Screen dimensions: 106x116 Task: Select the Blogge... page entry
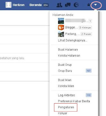[71, 28]
